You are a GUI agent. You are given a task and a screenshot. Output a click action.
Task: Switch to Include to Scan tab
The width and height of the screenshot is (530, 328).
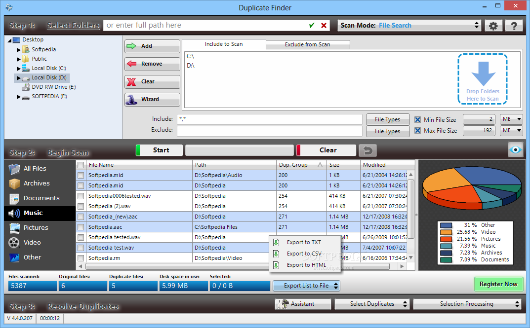[x=224, y=44]
